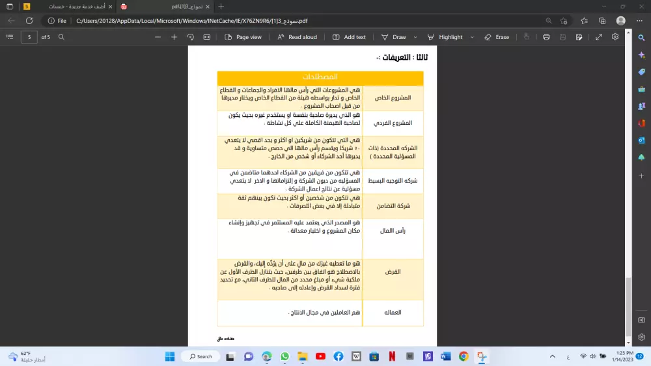The image size is (651, 366).
Task: Activate the Highlight tool
Action: point(445,37)
